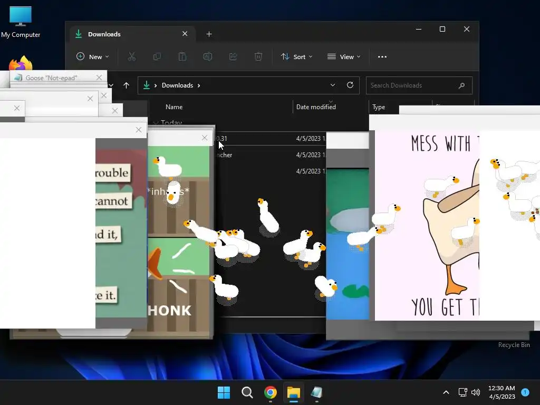Click the Goose "Not-epad" window title icon

point(18,78)
